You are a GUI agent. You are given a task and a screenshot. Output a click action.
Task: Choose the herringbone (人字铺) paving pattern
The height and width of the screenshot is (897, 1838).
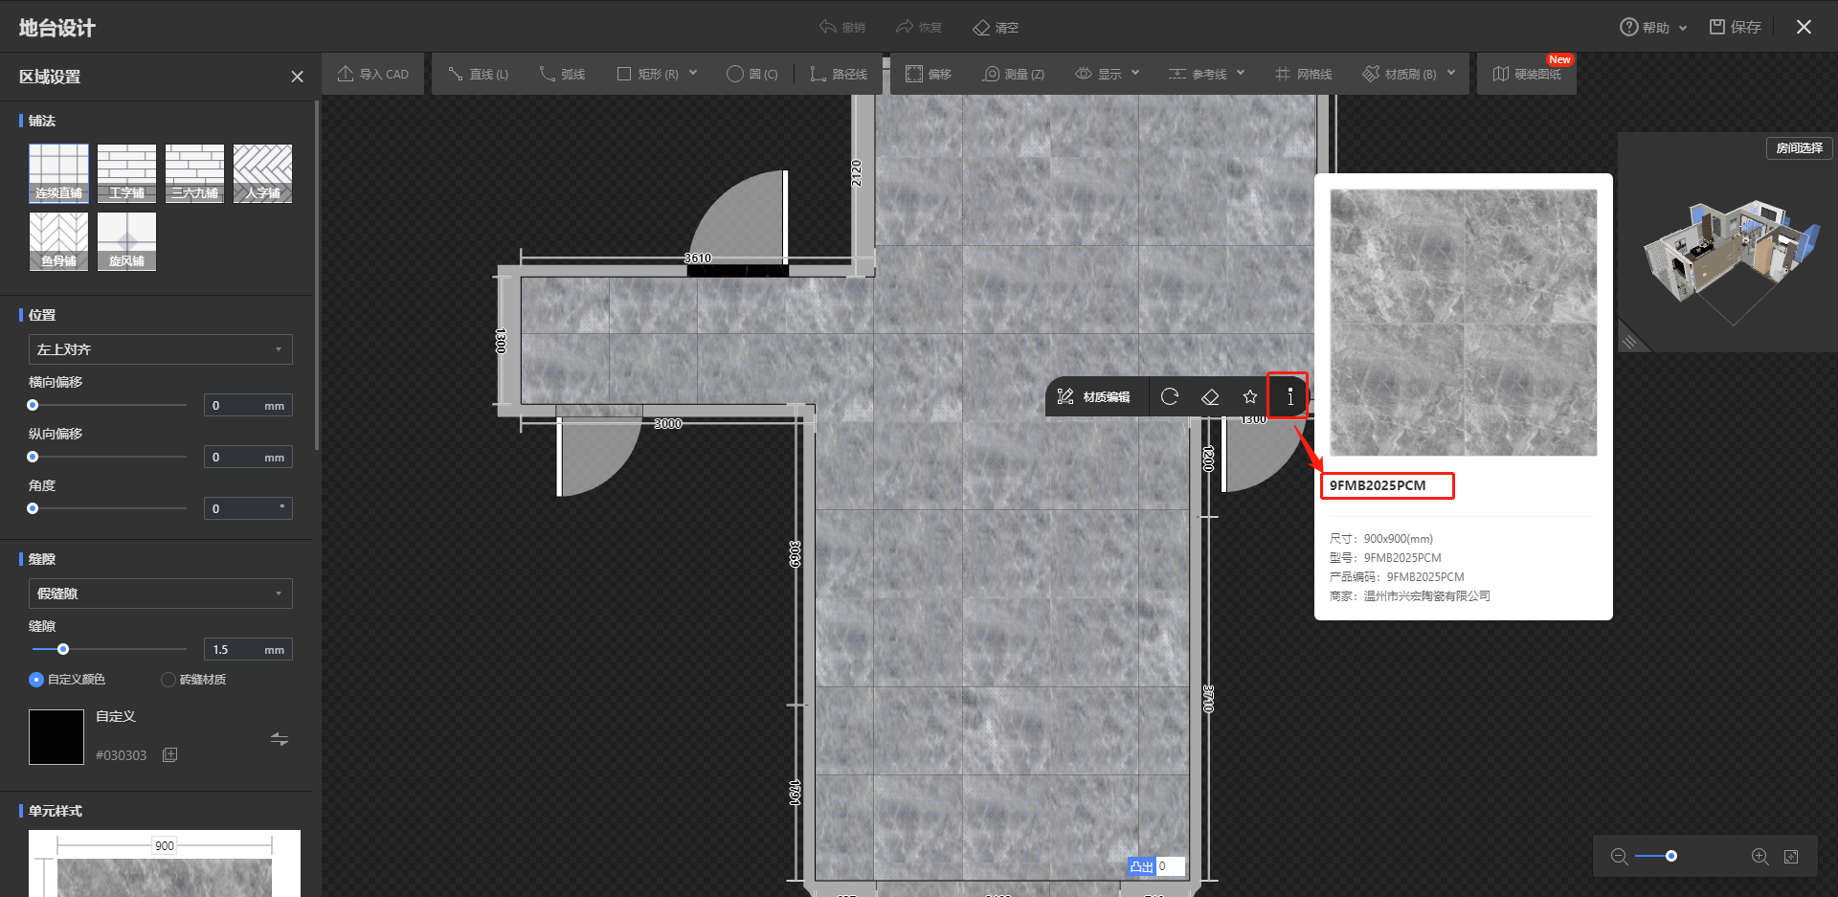click(x=262, y=173)
